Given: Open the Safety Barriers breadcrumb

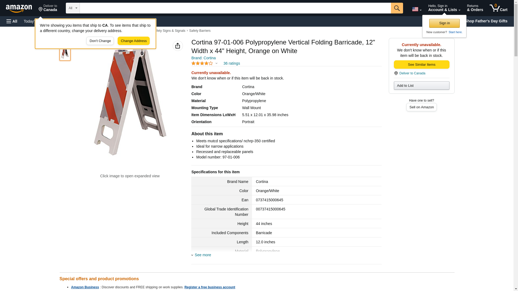Looking at the screenshot, I should [200, 31].
